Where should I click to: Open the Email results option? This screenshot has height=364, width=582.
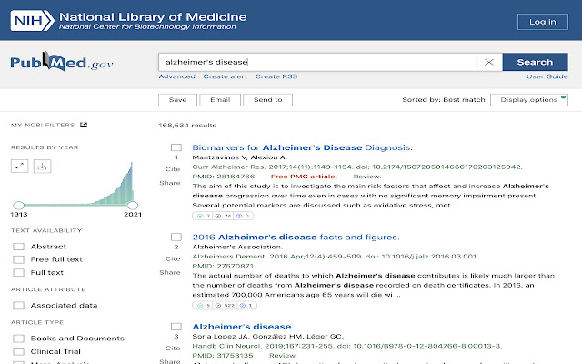pos(219,100)
